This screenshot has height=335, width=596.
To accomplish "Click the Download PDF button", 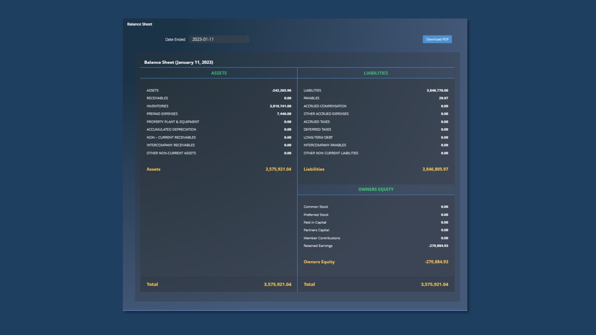I will point(437,39).
